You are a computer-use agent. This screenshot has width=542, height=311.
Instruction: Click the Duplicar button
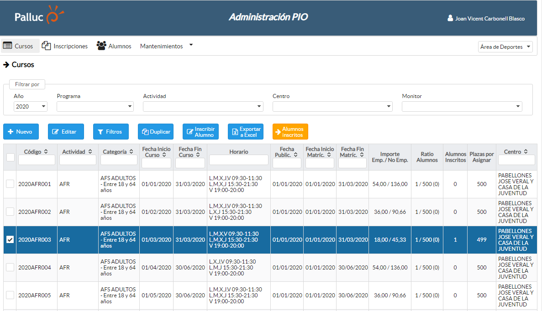click(156, 132)
